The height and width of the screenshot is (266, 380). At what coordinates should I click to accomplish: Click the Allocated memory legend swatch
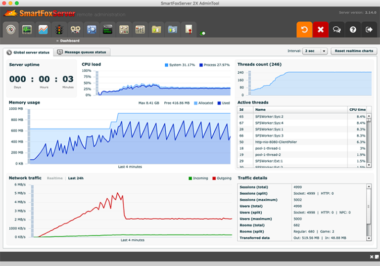tap(196, 103)
